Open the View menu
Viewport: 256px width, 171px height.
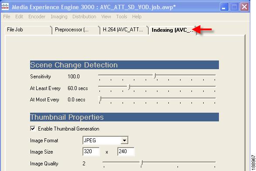point(106,17)
